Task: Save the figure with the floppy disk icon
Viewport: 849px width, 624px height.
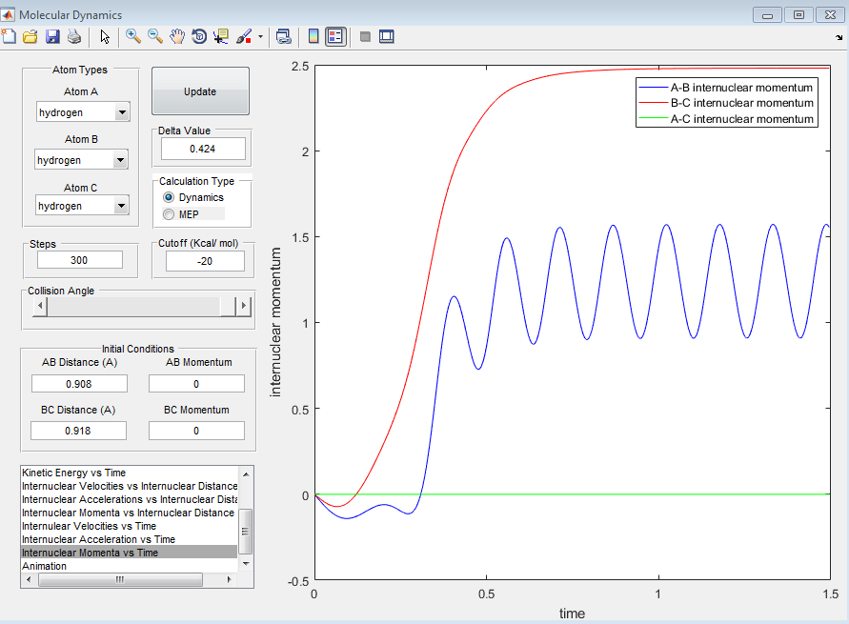Action: [x=52, y=37]
